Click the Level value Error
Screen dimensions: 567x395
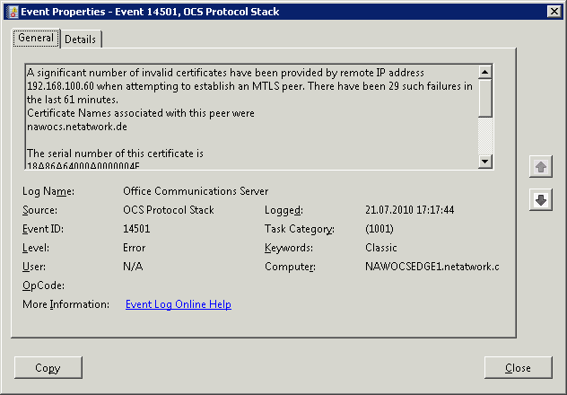pyautogui.click(x=135, y=248)
